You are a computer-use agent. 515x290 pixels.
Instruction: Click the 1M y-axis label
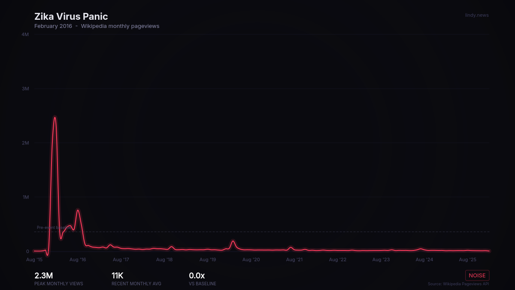(25, 197)
